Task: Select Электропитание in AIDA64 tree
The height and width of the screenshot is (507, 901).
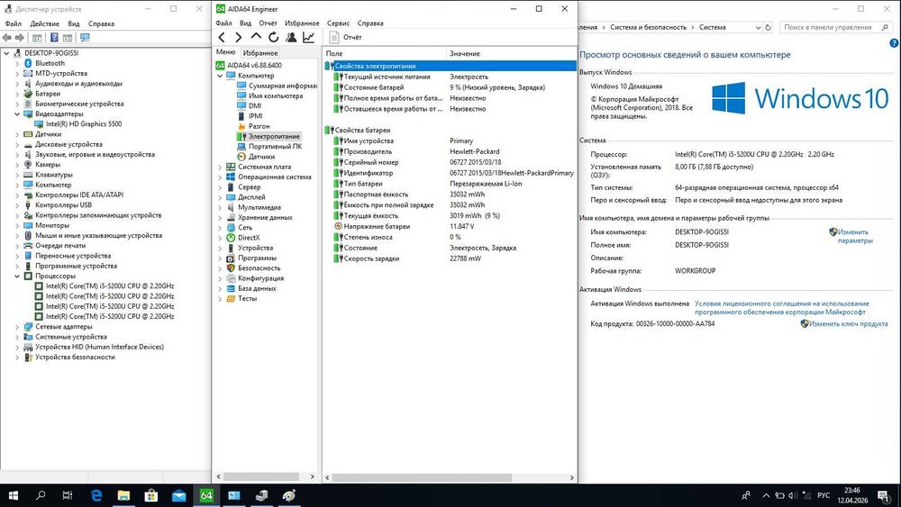Action: click(x=274, y=137)
